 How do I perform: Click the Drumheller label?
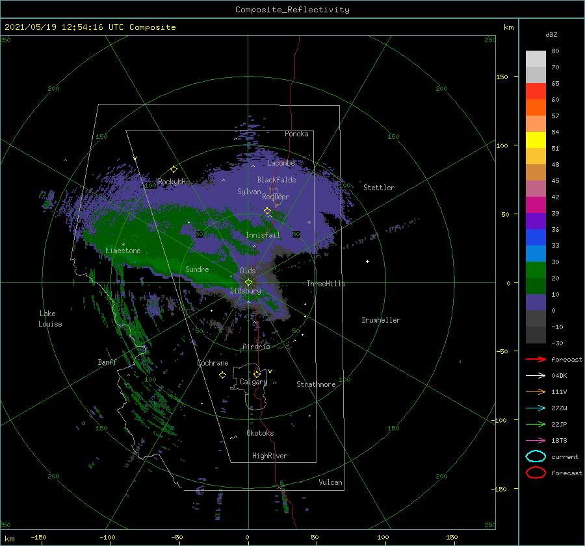tap(381, 320)
